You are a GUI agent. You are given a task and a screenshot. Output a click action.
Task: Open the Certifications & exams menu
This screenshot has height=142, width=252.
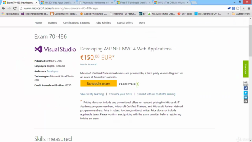click(x=76, y=23)
